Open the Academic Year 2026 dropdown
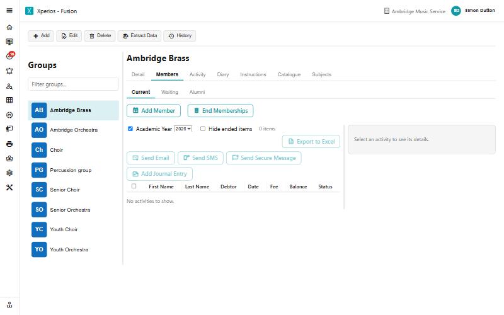The width and height of the screenshot is (504, 315). tap(183, 129)
